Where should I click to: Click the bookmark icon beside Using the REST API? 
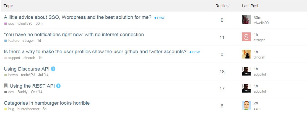[x=6, y=86]
